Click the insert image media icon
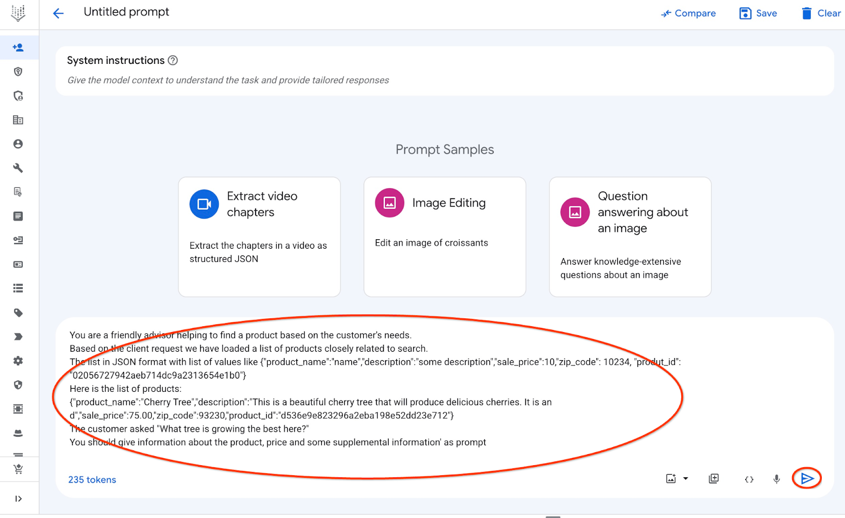 click(671, 478)
